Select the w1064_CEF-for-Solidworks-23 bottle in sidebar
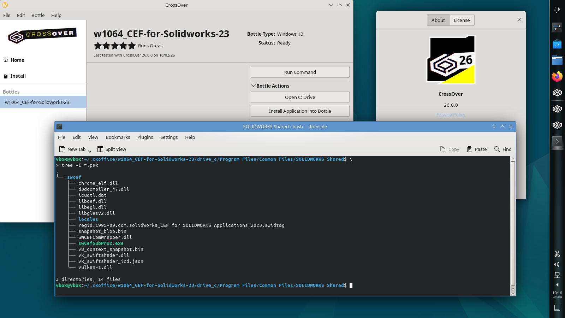The width and height of the screenshot is (565, 318). coord(43,102)
